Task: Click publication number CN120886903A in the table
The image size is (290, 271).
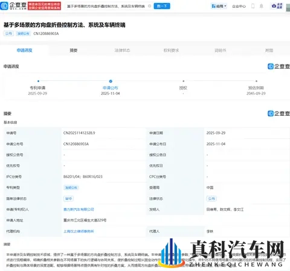Action: point(76,144)
